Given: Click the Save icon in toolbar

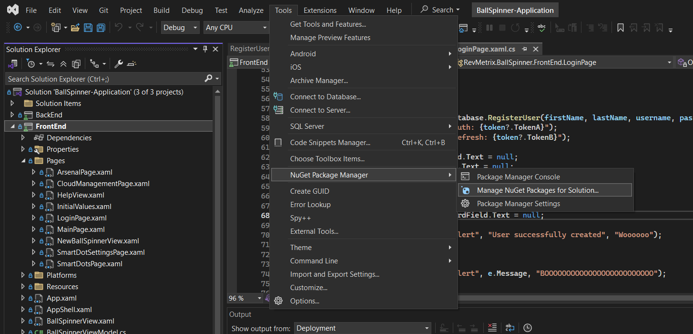Looking at the screenshot, I should click(88, 28).
